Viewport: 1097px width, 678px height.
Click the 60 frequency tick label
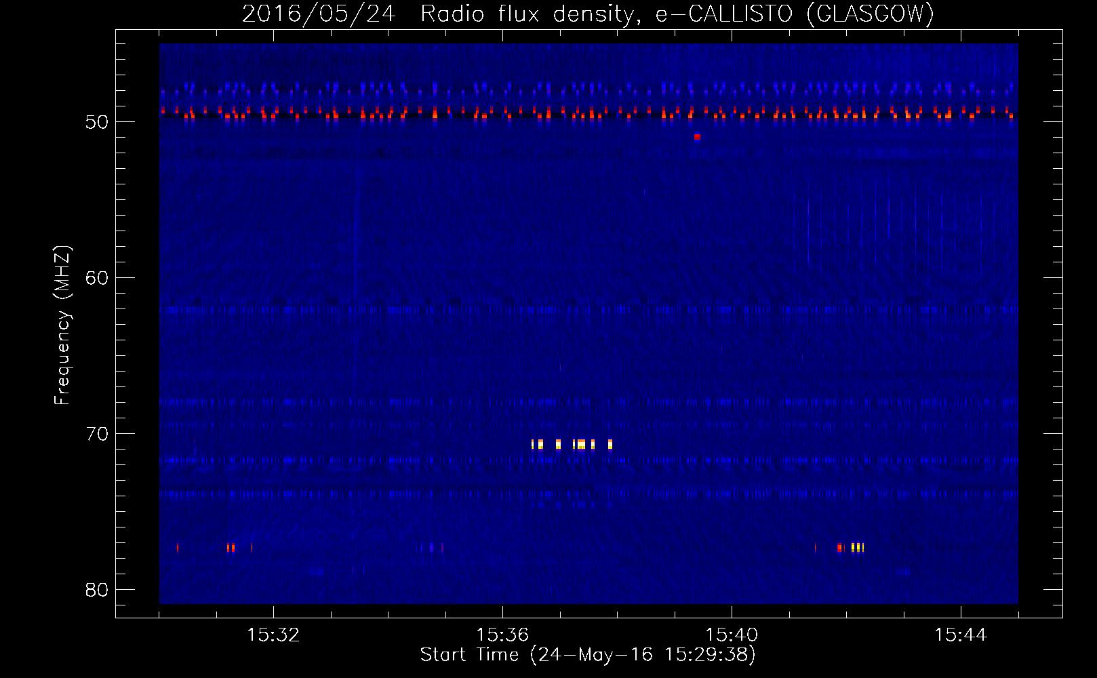(97, 278)
